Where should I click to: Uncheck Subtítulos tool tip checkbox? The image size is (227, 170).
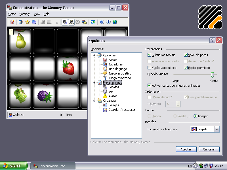[x=150, y=55]
